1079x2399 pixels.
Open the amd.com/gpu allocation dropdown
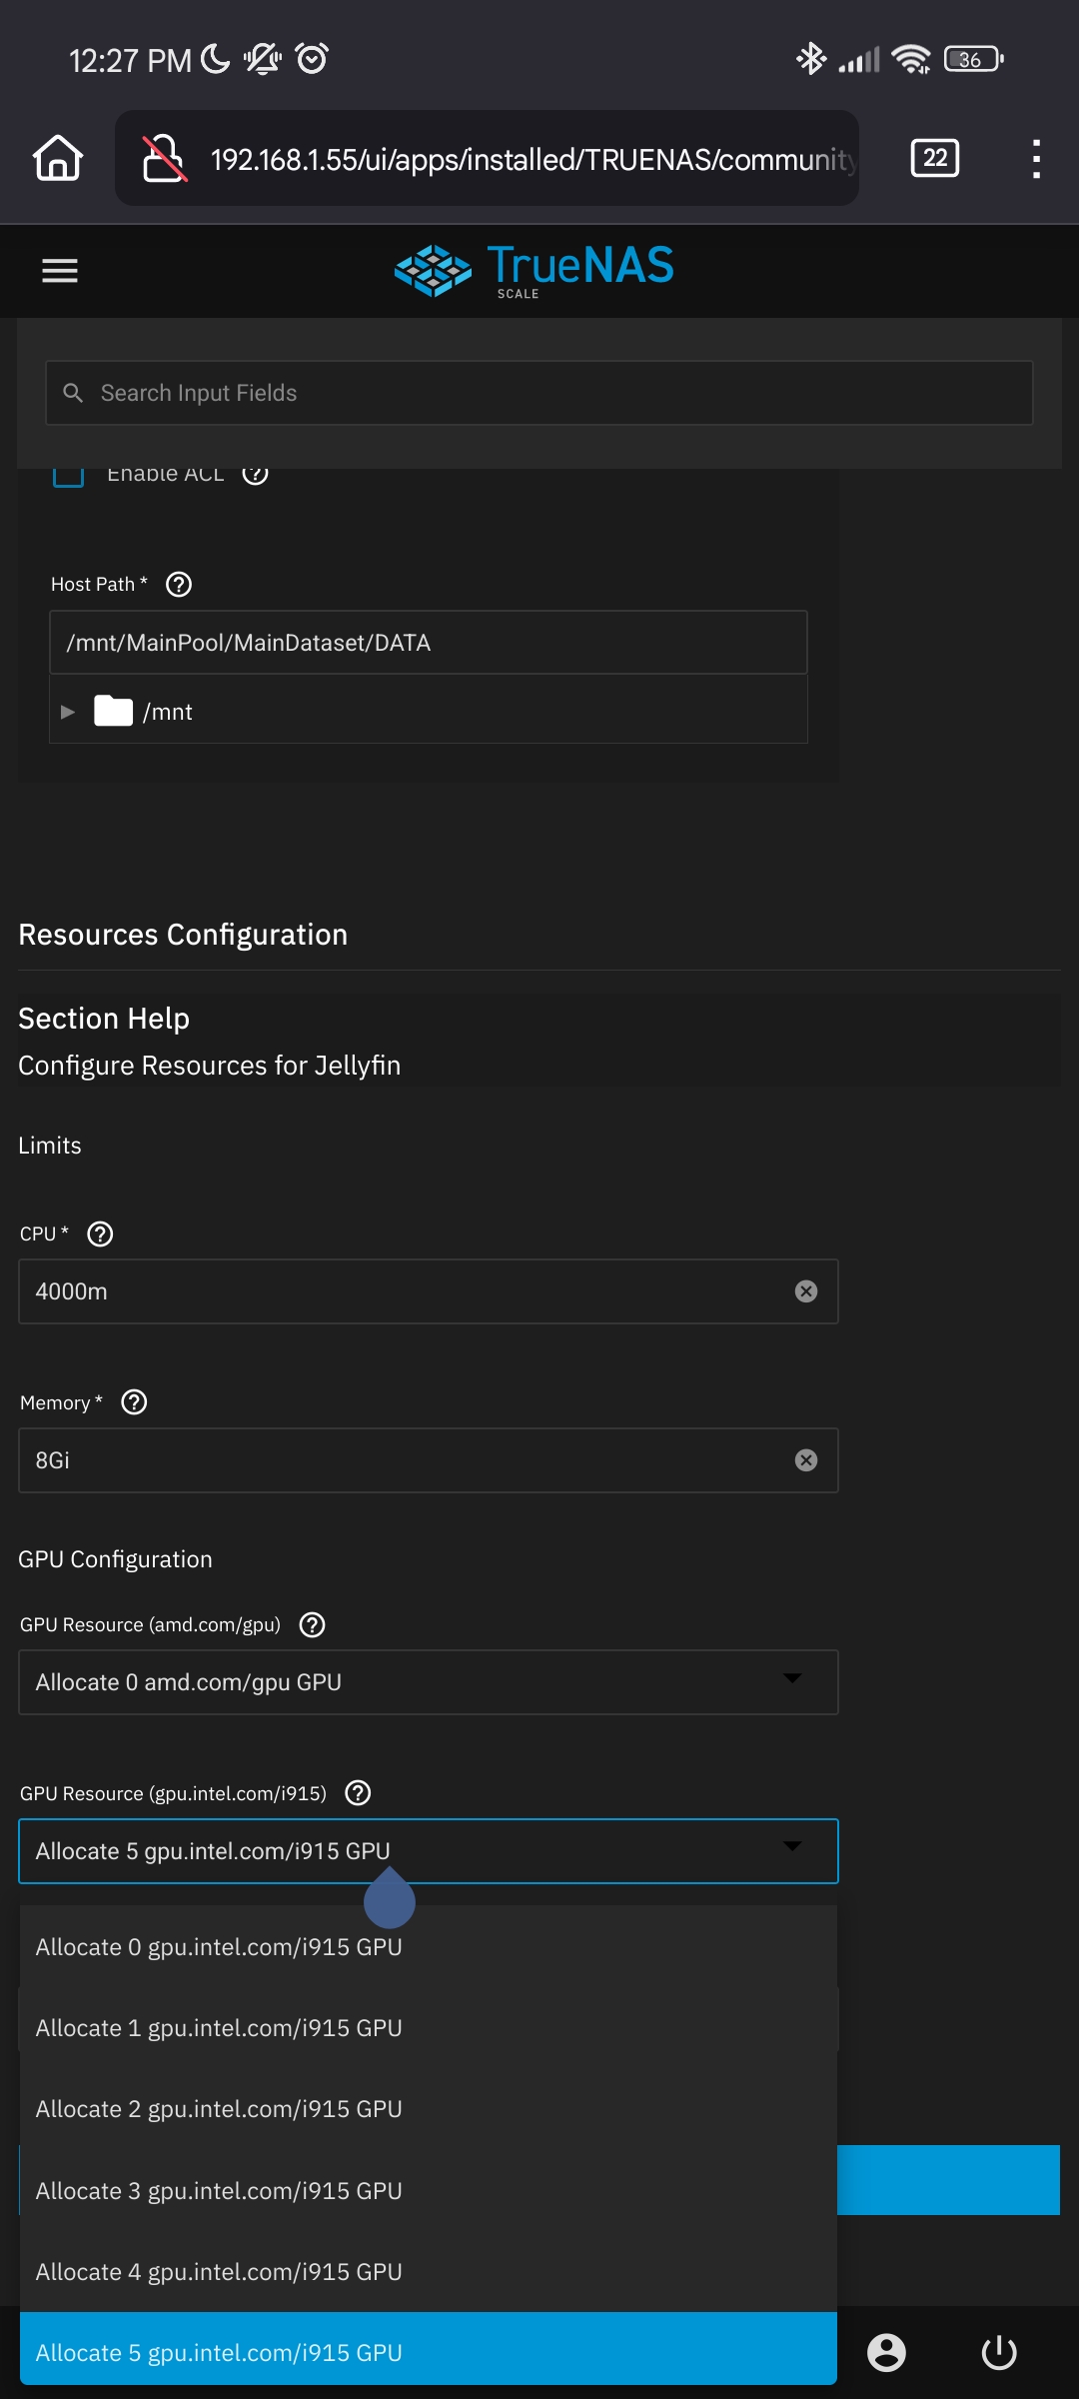pyautogui.click(x=428, y=1682)
